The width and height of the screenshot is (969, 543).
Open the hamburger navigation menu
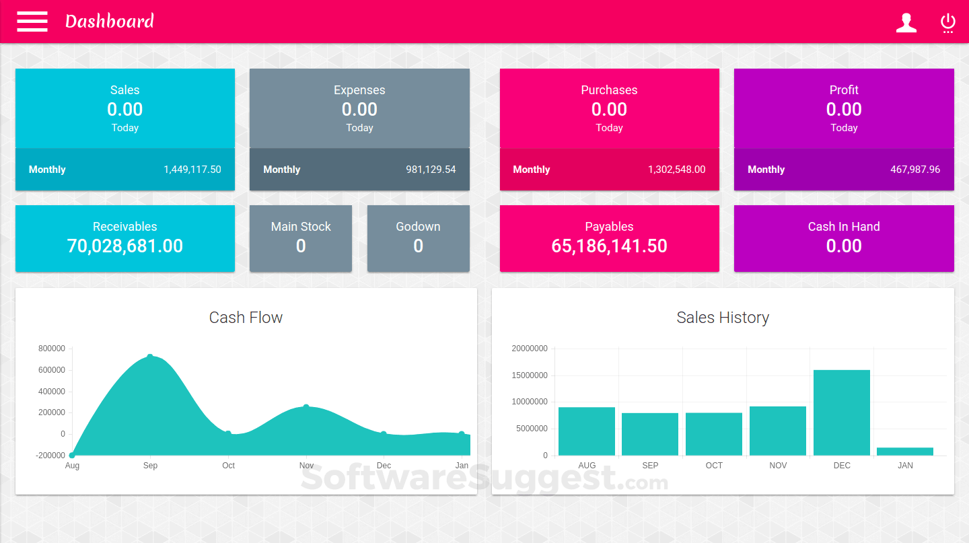(x=32, y=22)
